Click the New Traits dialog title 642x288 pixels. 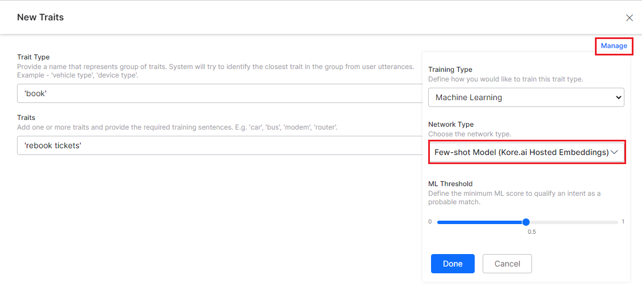pyautogui.click(x=40, y=18)
